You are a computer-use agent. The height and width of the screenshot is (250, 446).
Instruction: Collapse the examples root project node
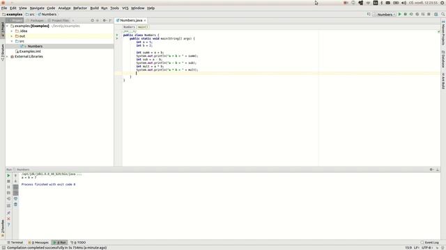(8, 26)
